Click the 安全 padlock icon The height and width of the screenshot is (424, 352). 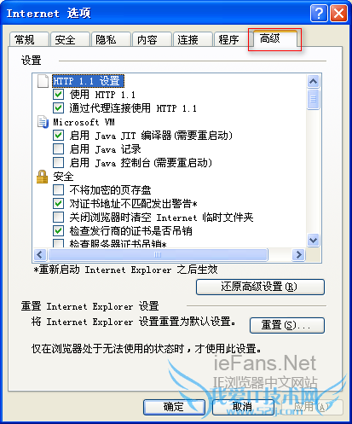tap(43, 177)
